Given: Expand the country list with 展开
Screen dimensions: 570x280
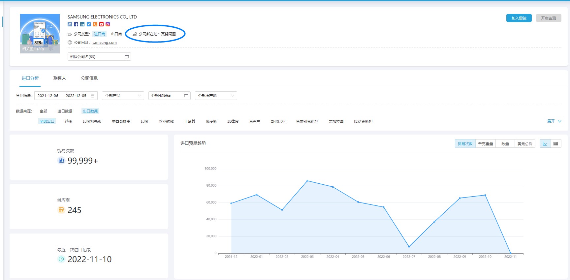Looking at the screenshot, I should click(554, 121).
